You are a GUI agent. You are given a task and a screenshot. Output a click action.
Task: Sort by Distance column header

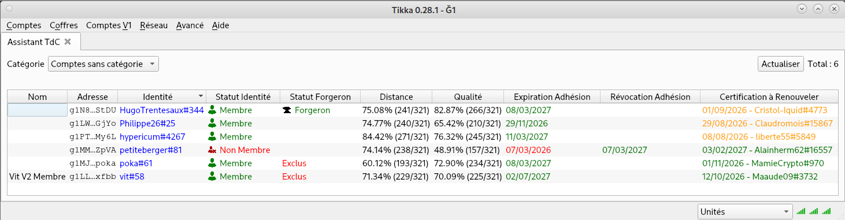(396, 97)
